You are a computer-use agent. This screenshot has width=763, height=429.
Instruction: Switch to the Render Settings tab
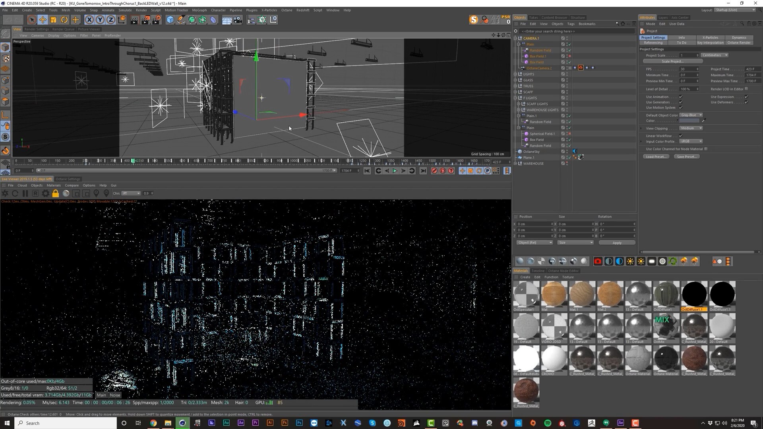pyautogui.click(x=36, y=29)
